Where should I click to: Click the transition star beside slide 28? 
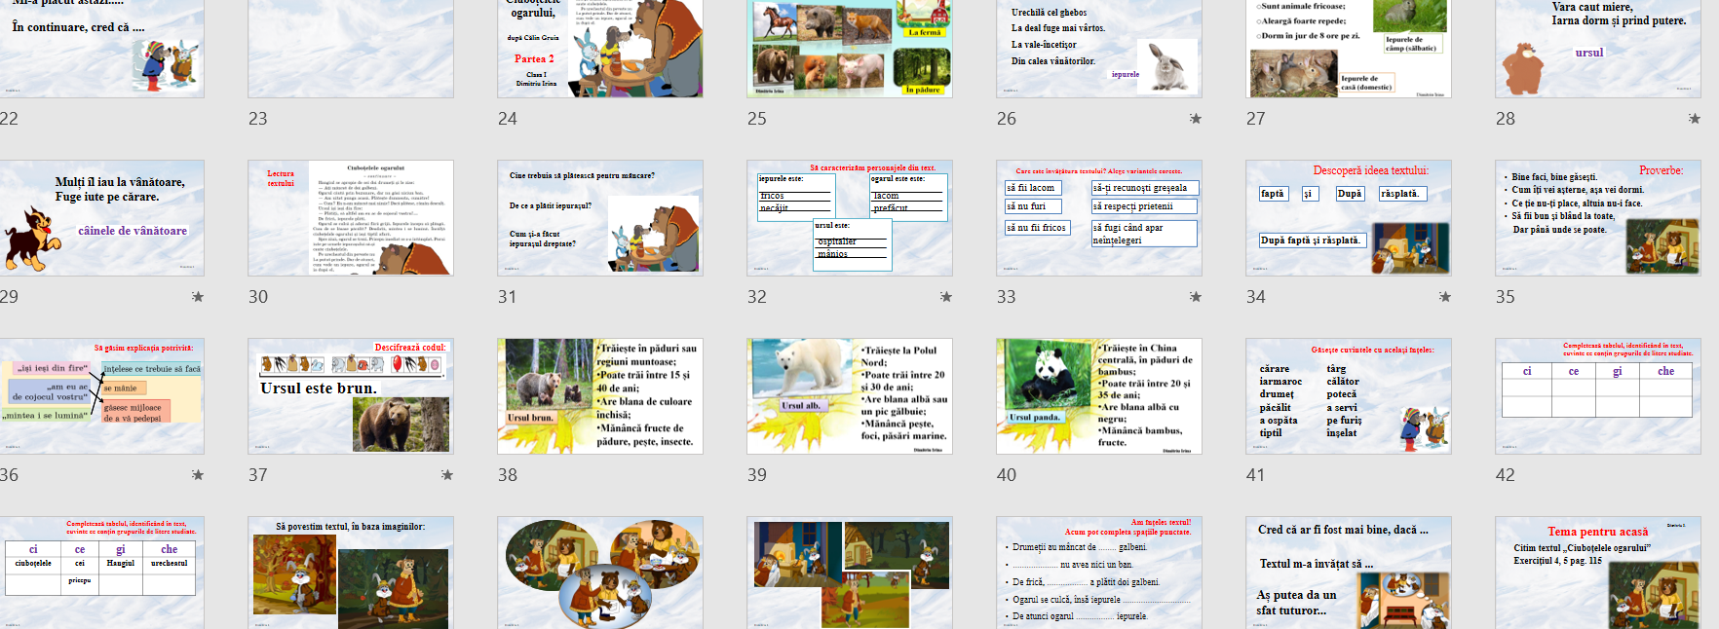(1694, 119)
